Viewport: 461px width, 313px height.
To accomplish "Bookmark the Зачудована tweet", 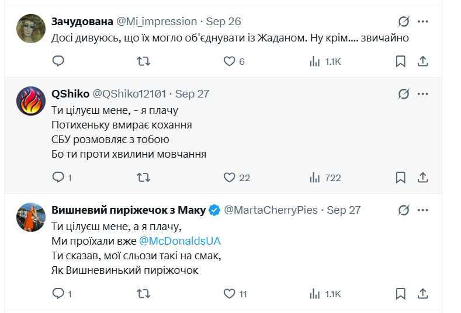I will click(401, 61).
